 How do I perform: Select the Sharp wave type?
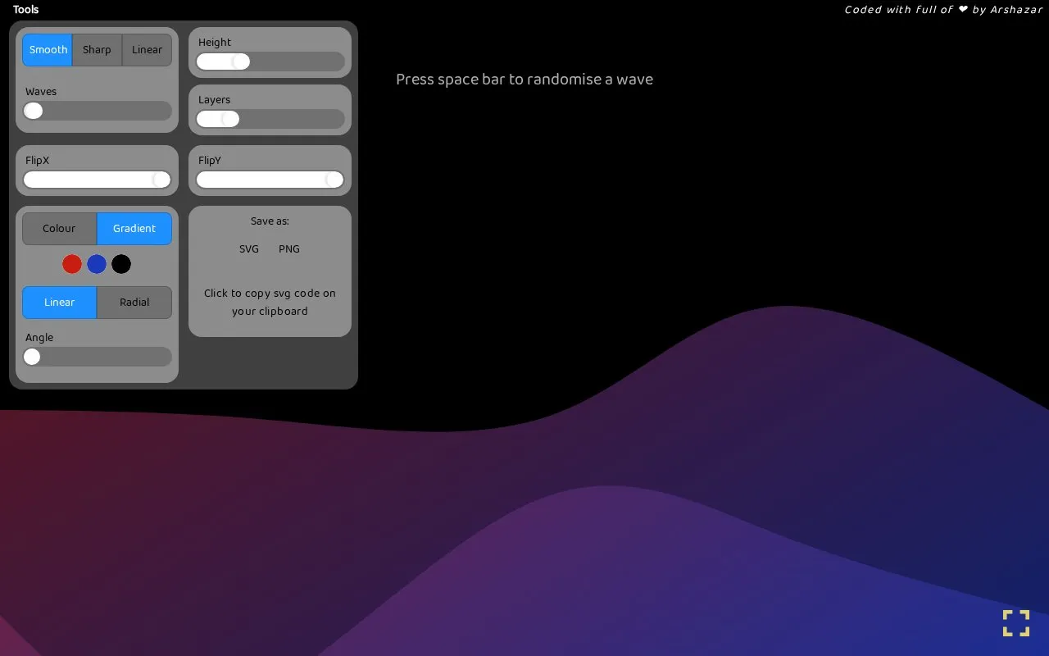[97, 50]
